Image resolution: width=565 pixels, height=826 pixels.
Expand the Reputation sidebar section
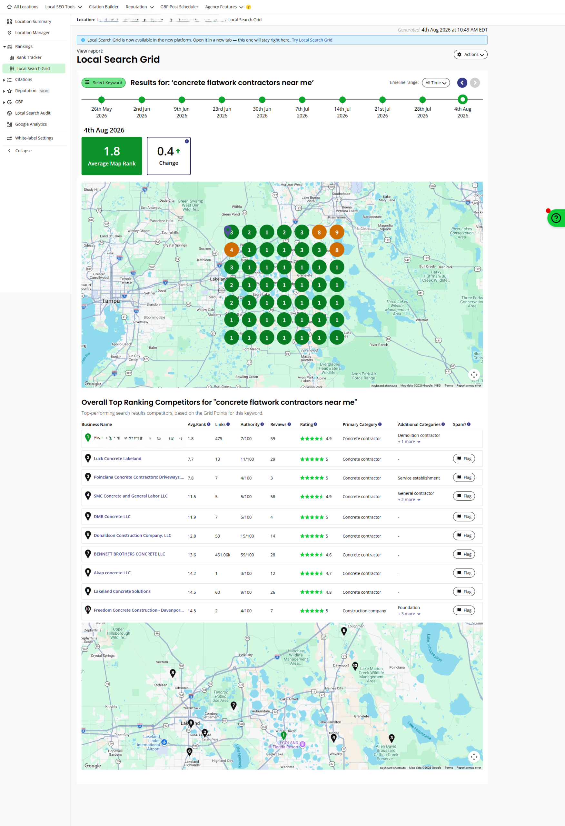[x=4, y=91]
